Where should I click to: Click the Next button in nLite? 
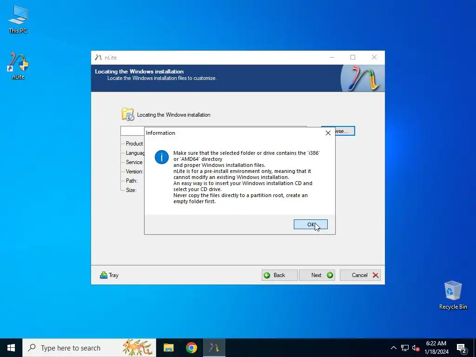click(317, 275)
